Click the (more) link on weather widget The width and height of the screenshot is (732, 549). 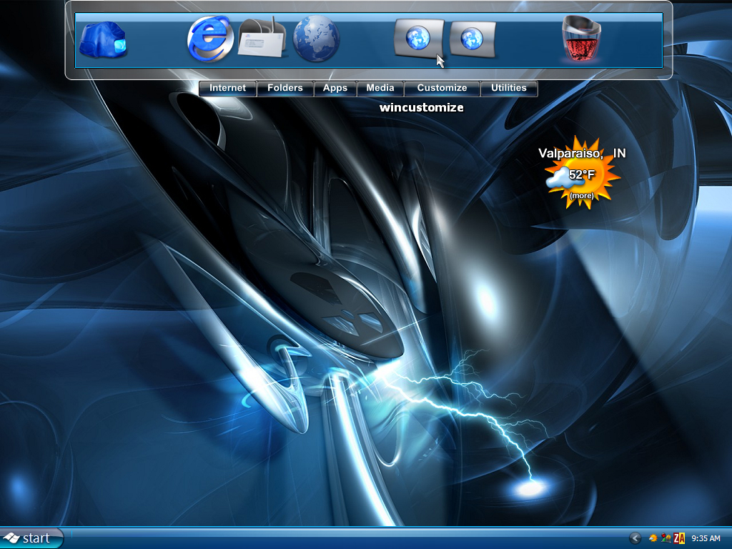[x=582, y=196]
